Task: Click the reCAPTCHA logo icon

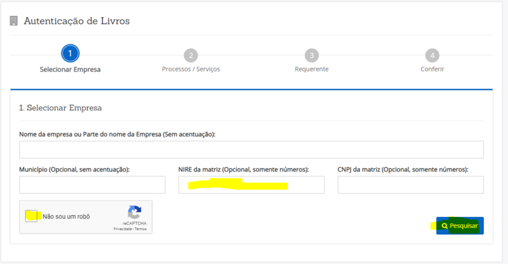Action: click(135, 212)
